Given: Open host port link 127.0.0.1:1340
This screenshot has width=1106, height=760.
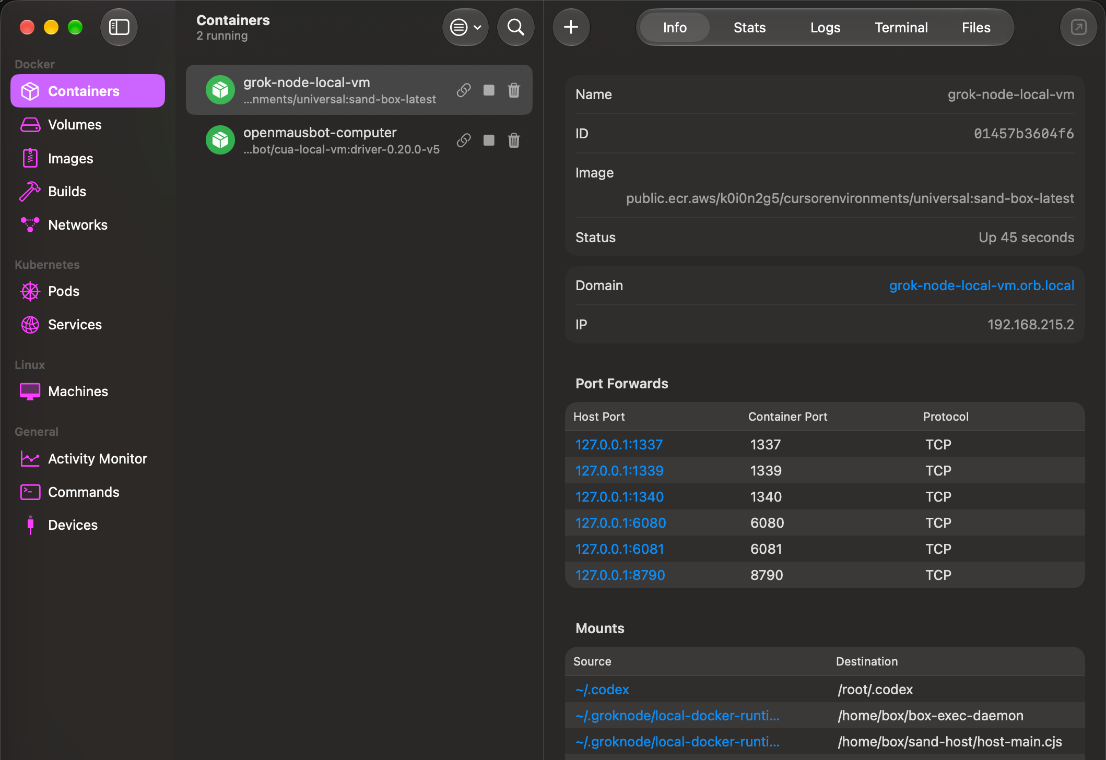Looking at the screenshot, I should click(x=619, y=497).
